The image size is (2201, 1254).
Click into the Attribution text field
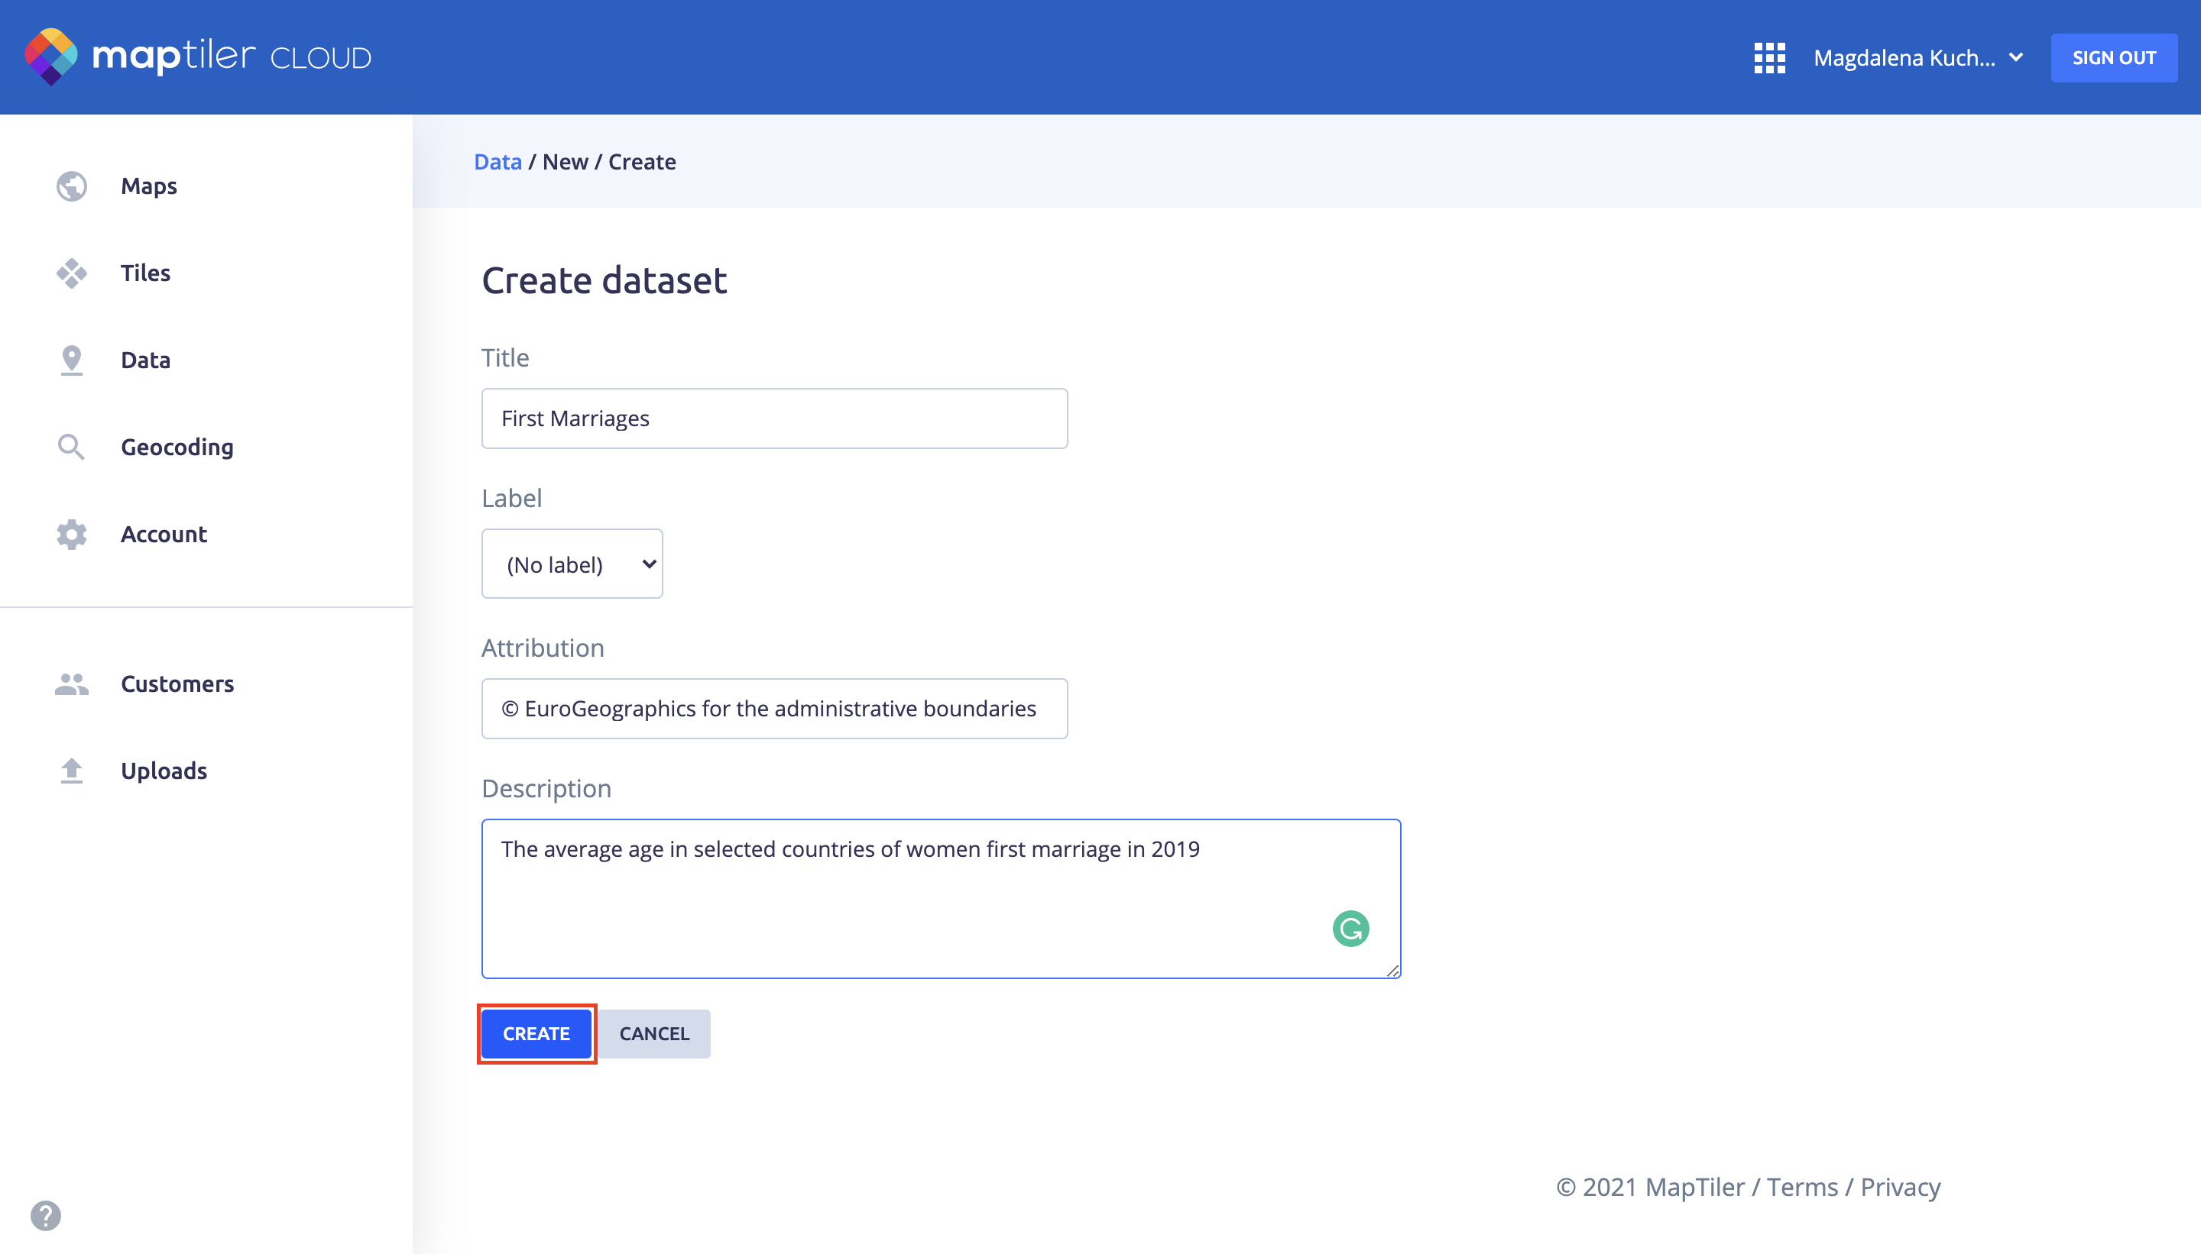774,708
